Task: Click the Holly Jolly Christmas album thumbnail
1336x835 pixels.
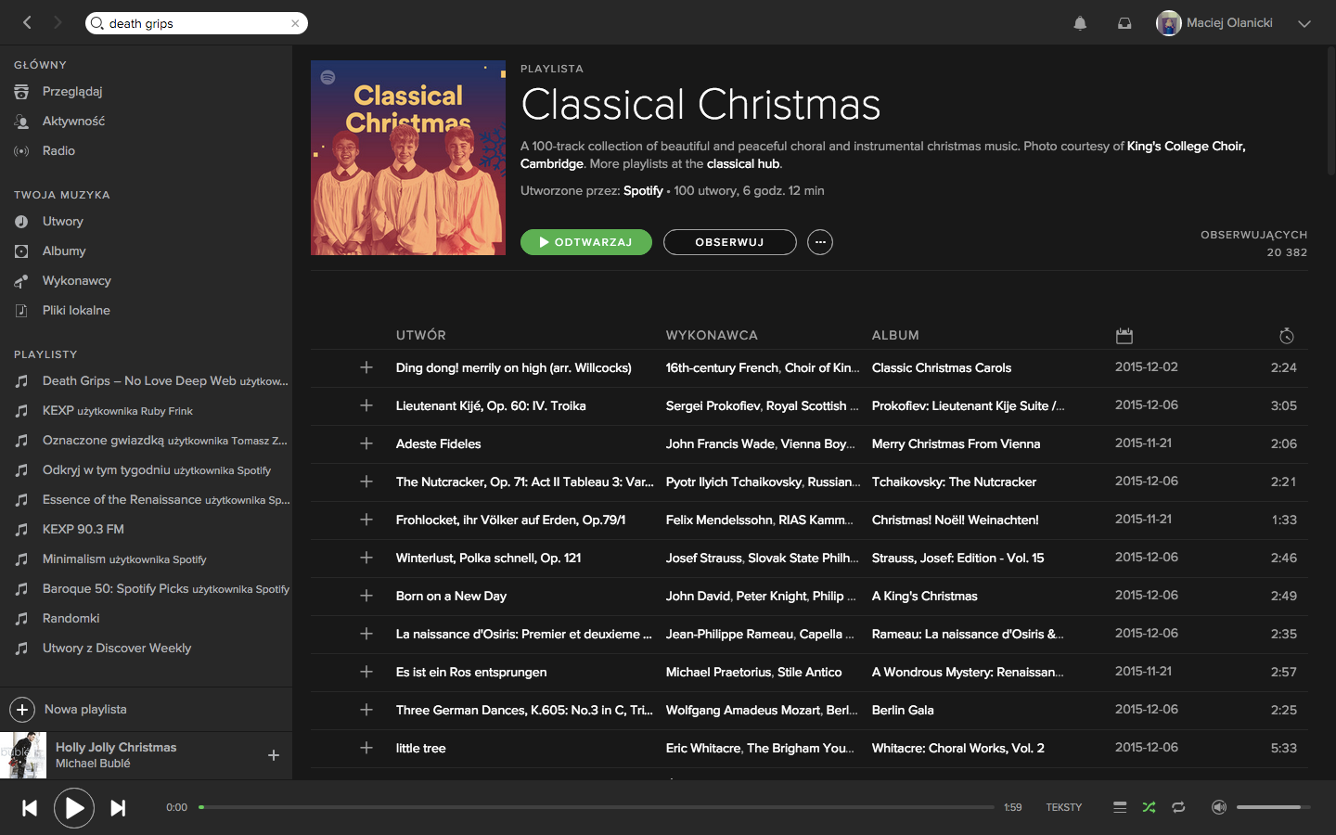Action: tap(23, 755)
